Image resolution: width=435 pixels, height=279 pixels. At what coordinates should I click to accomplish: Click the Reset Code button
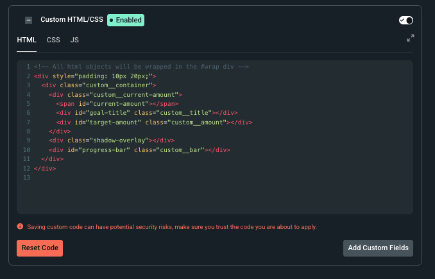coord(40,248)
